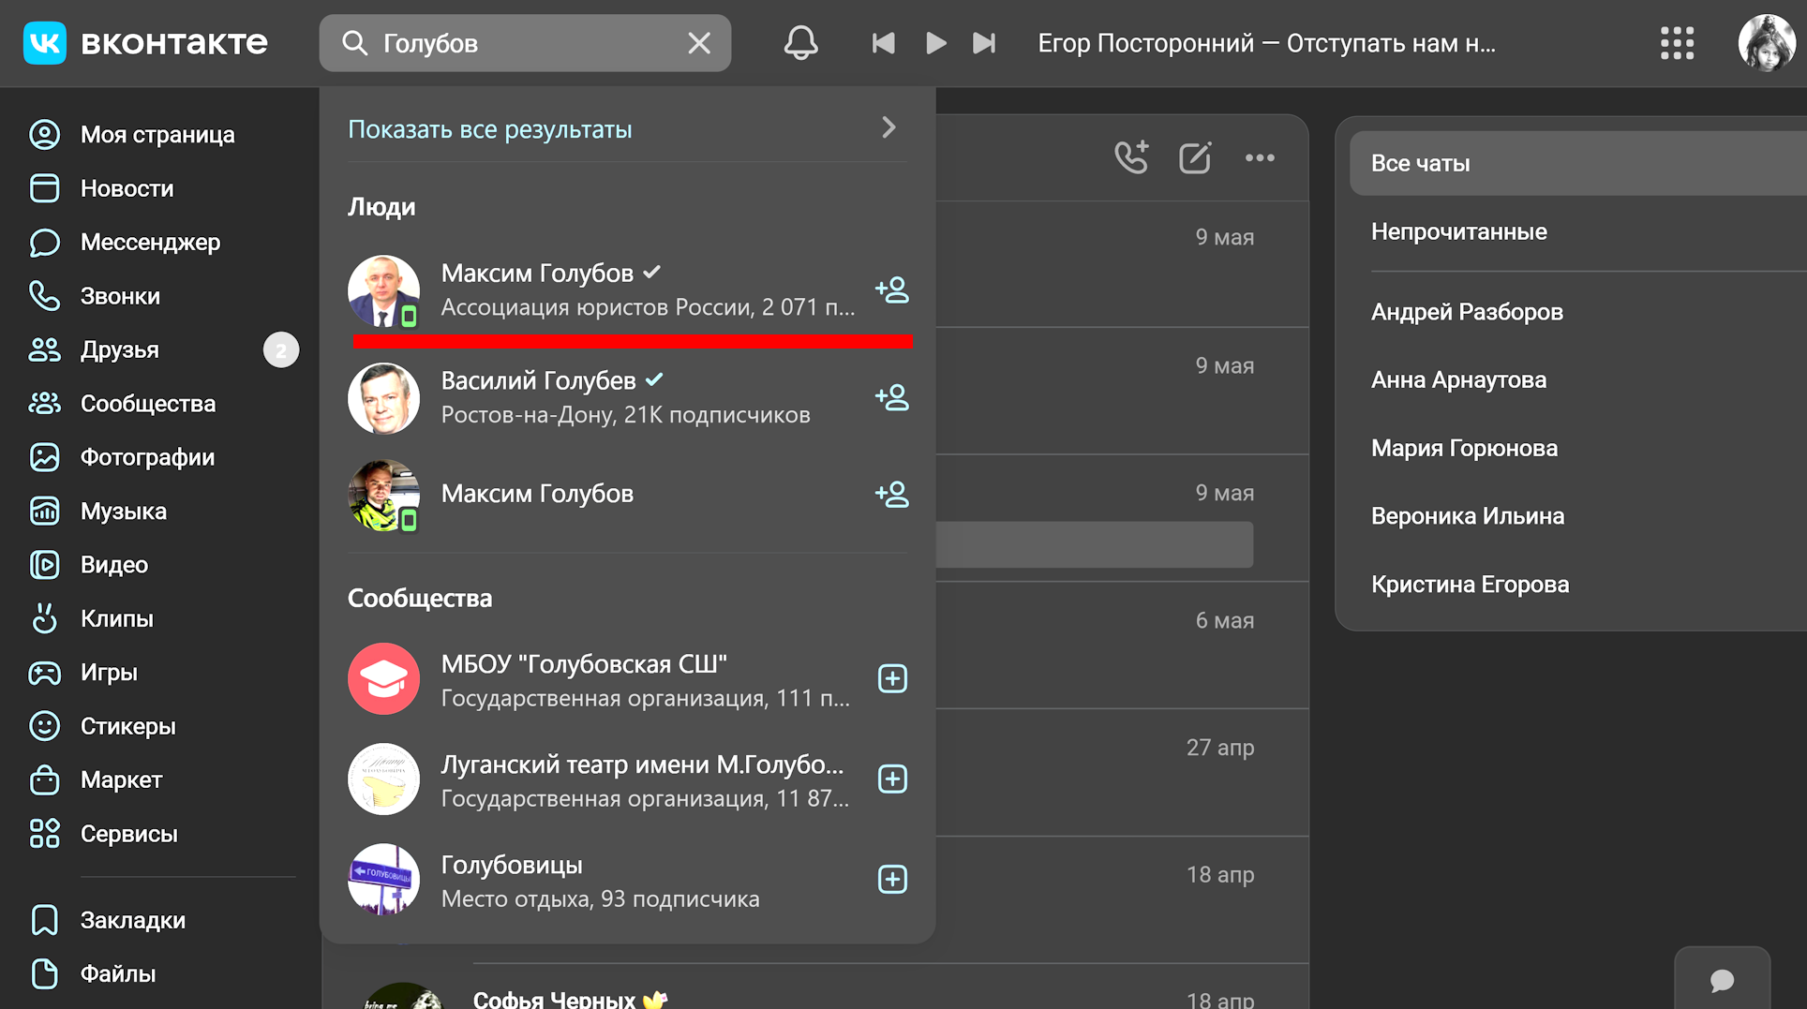Image resolution: width=1807 pixels, height=1009 pixels.
Task: Click the Файлы sidebar icon
Action: (44, 974)
